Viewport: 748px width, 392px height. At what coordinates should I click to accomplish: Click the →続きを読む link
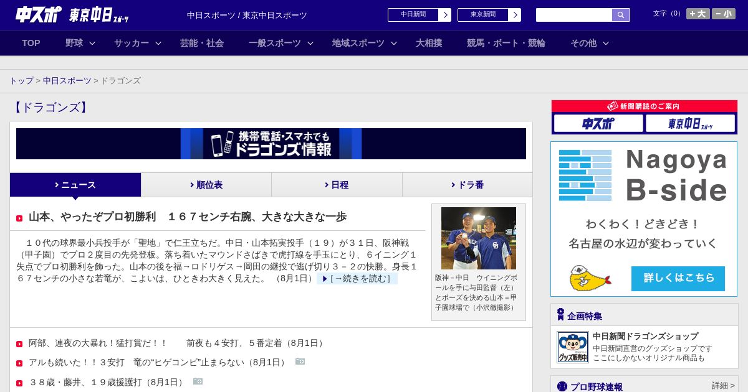(x=357, y=279)
